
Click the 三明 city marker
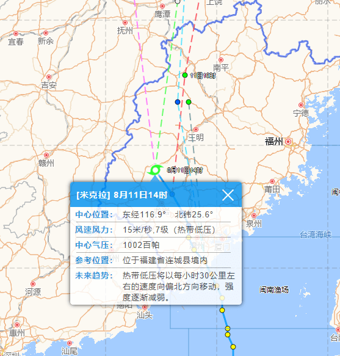point(196,129)
